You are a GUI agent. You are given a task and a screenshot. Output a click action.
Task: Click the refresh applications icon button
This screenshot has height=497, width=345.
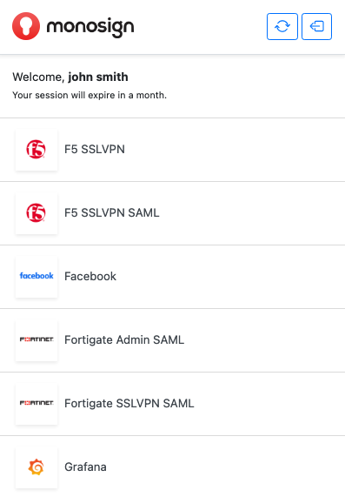(x=282, y=26)
